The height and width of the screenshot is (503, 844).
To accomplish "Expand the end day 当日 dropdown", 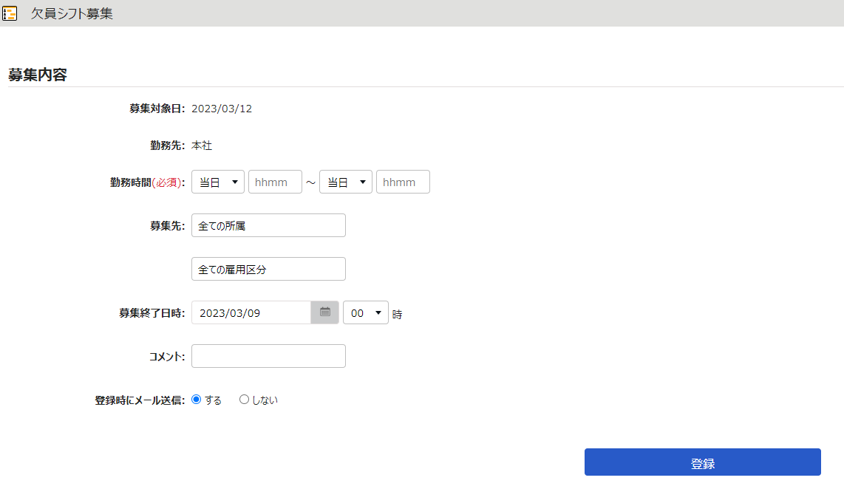I will point(345,182).
